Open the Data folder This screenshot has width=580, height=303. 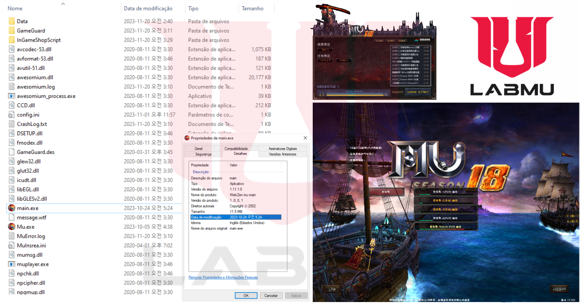(x=12, y=21)
